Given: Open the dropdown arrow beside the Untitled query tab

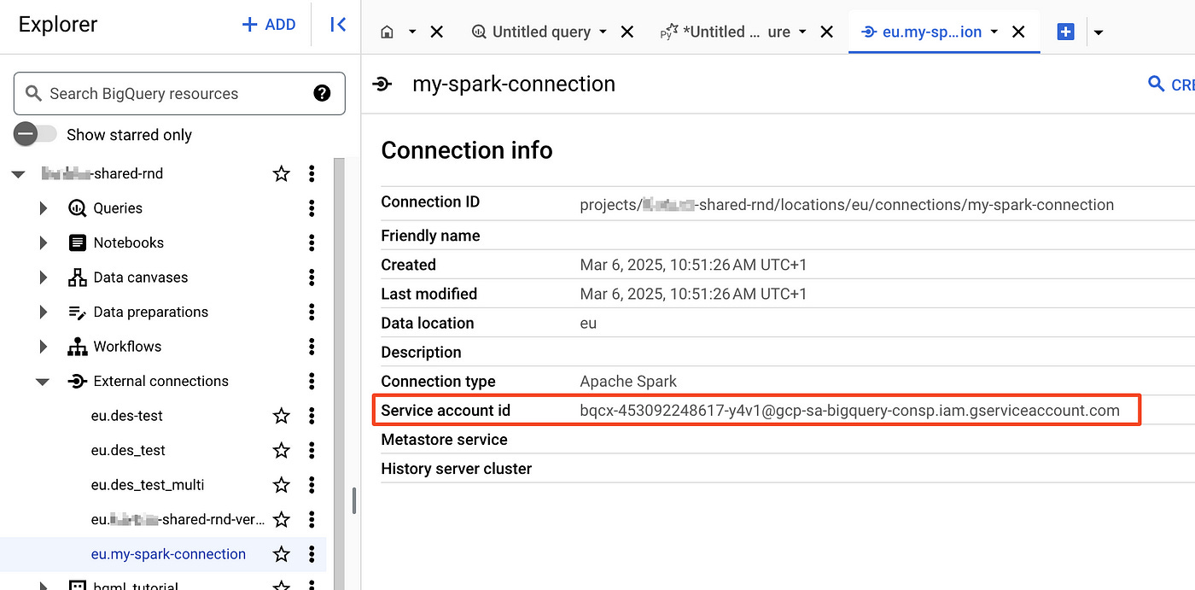Looking at the screenshot, I should [604, 31].
